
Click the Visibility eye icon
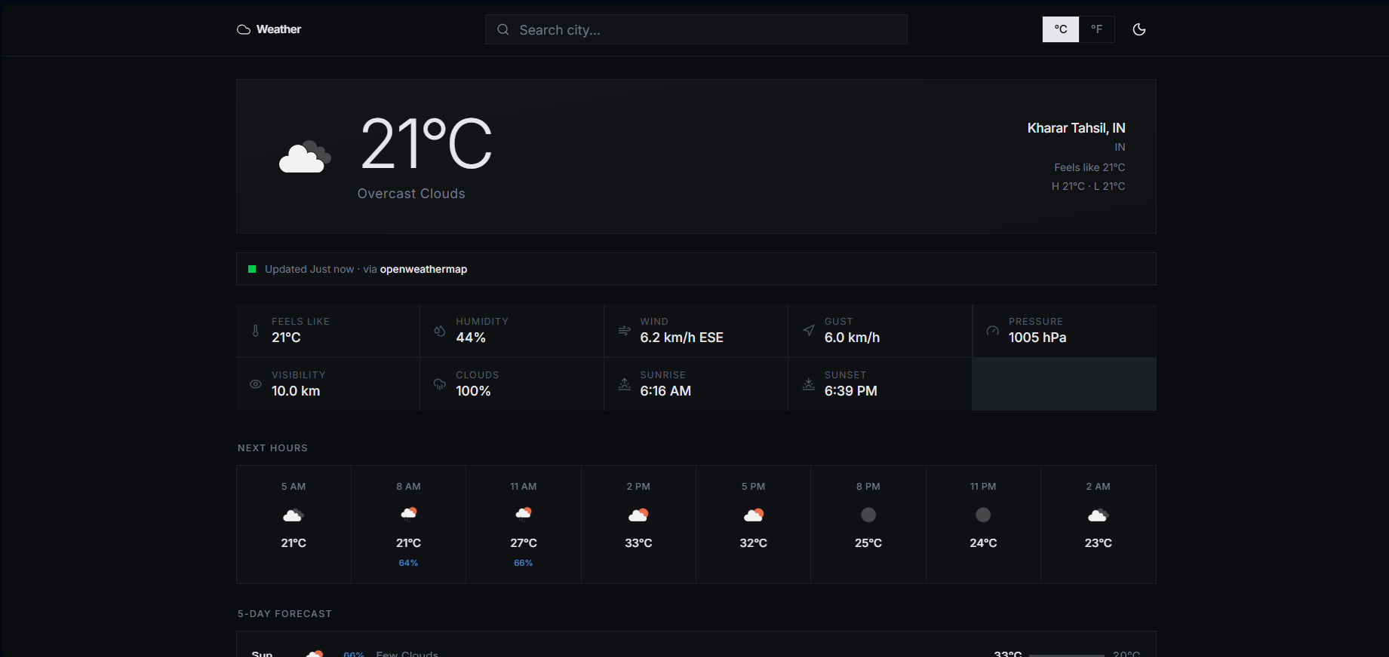(256, 384)
